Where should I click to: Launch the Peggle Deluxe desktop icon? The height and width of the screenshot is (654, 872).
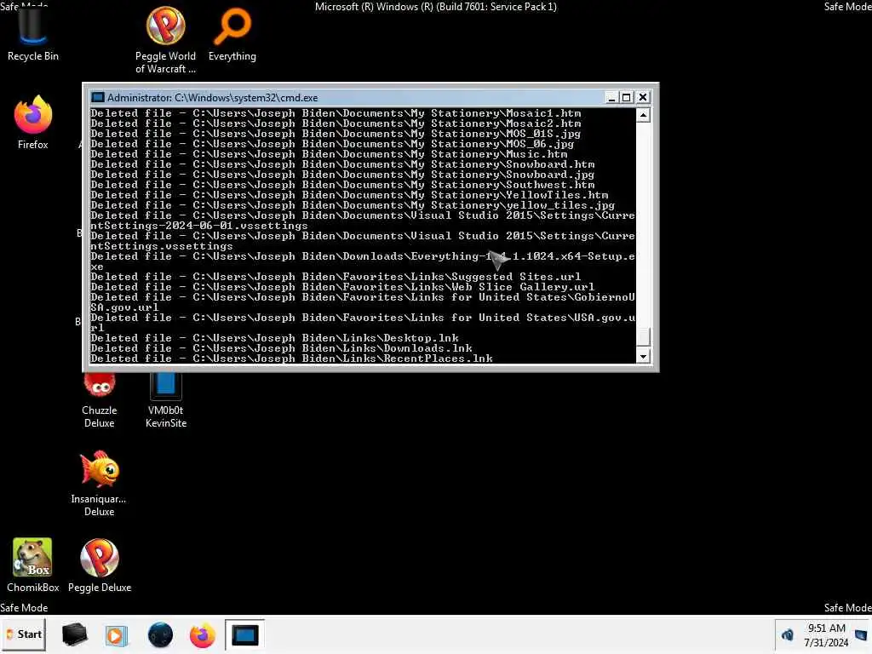tap(100, 565)
